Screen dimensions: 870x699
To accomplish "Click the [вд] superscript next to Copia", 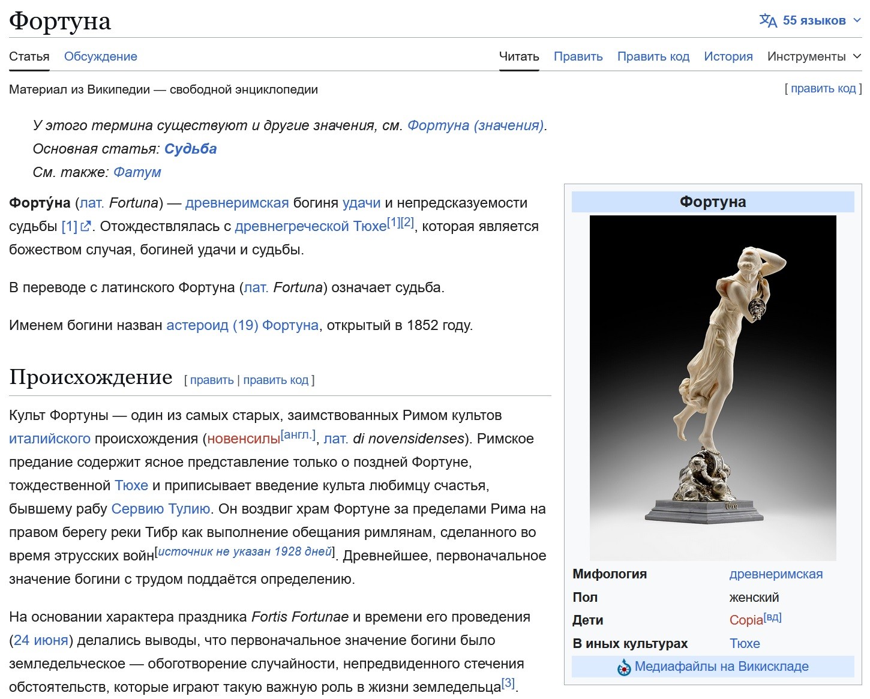I will (x=773, y=617).
